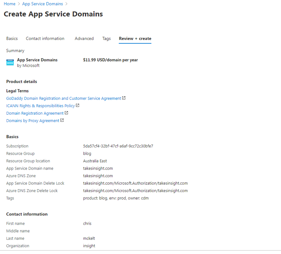This screenshot has width=281, height=254.
Task: Click the Organization value insight
Action: (89, 246)
